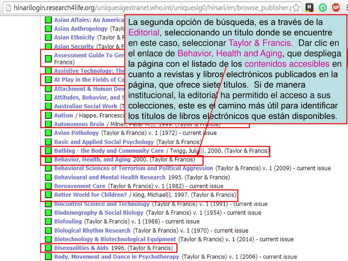This screenshot has width=348, height=261.
Task: Click green square beside Basic and Applied Social Psychology
Action: point(48,142)
